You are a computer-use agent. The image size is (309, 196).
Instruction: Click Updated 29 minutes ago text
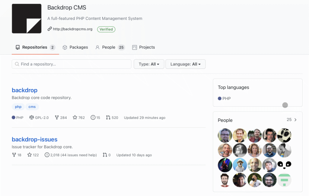(145, 118)
